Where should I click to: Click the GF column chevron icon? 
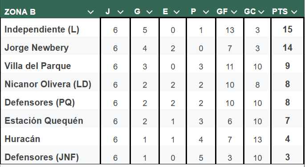point(234,12)
